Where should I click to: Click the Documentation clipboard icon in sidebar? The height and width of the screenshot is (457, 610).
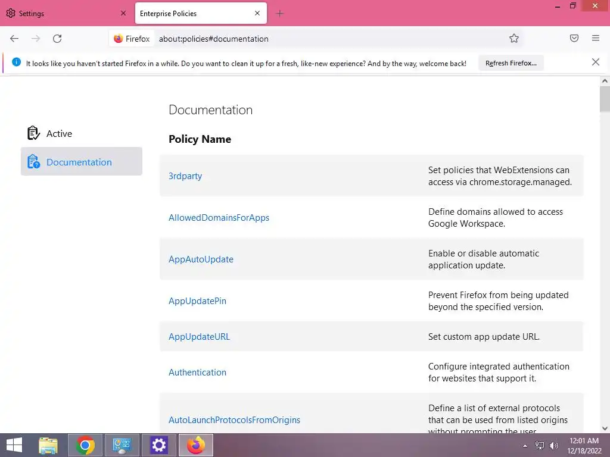(33, 162)
